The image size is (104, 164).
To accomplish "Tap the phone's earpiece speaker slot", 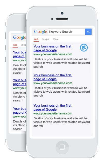I will [62, 19].
